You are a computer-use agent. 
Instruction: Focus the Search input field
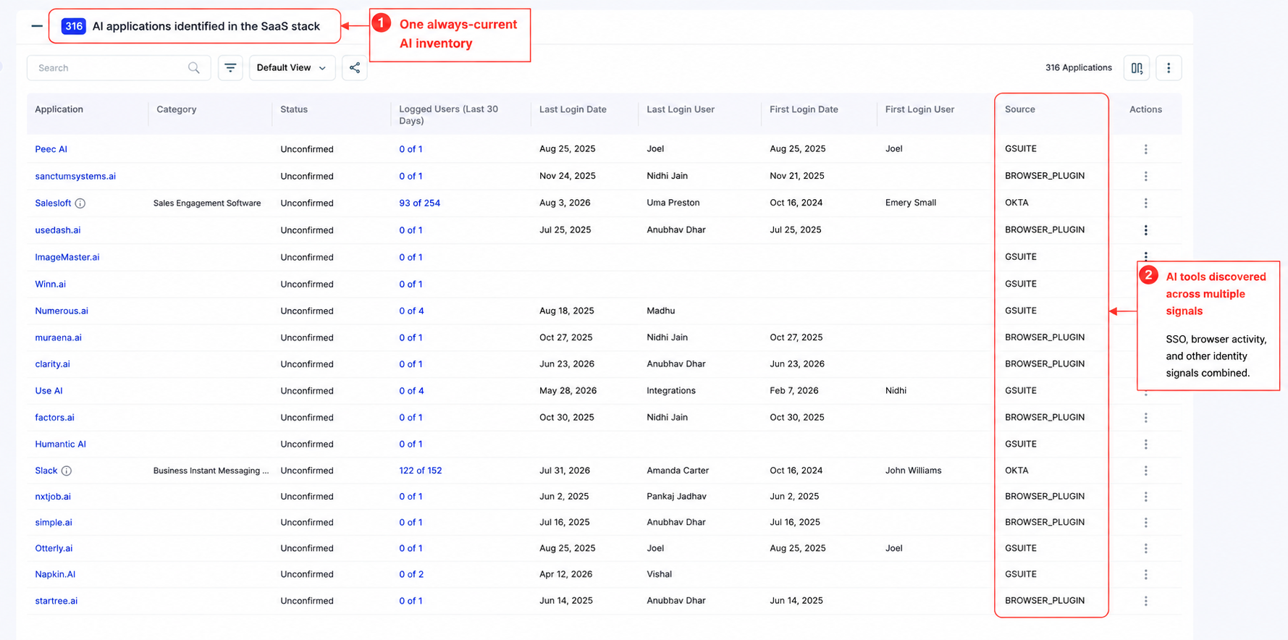[x=119, y=68]
